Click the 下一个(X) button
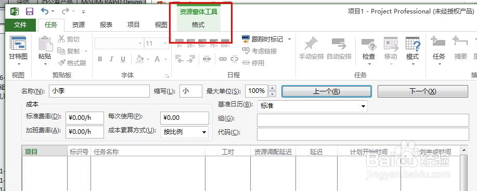 (x=422, y=91)
